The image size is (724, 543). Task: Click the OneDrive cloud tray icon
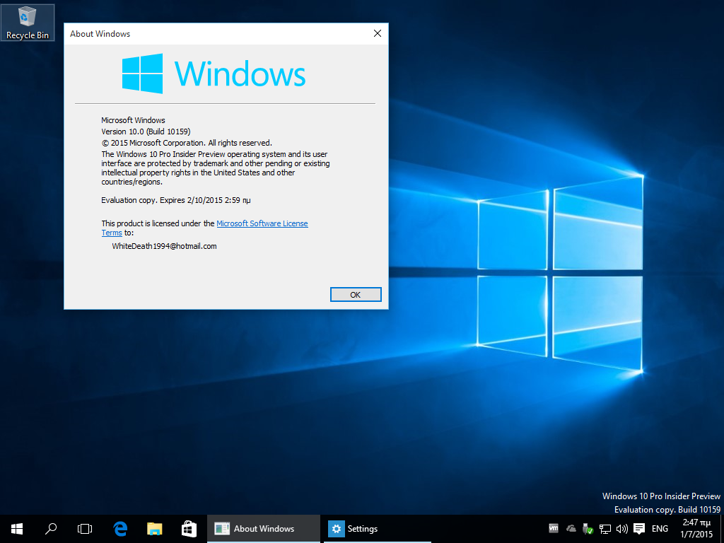pyautogui.click(x=571, y=528)
